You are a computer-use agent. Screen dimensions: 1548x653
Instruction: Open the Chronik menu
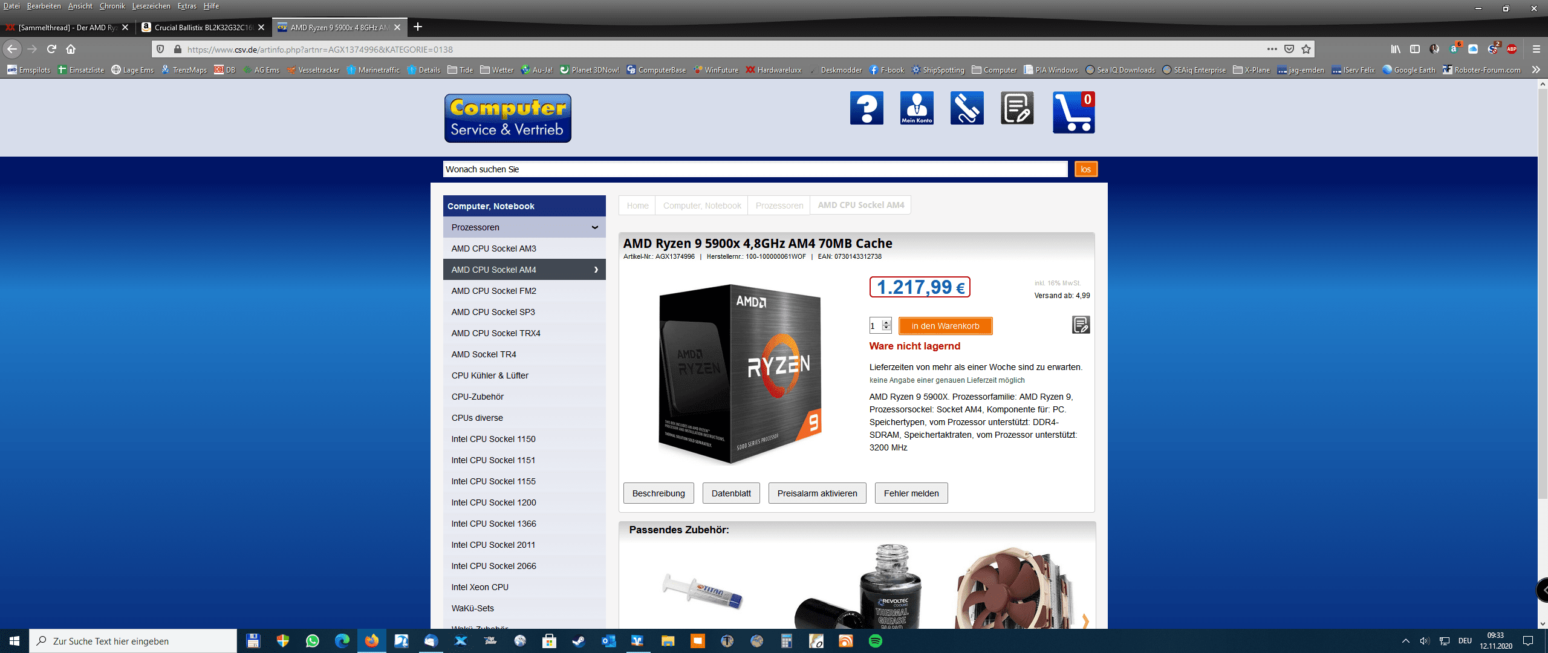tap(112, 6)
